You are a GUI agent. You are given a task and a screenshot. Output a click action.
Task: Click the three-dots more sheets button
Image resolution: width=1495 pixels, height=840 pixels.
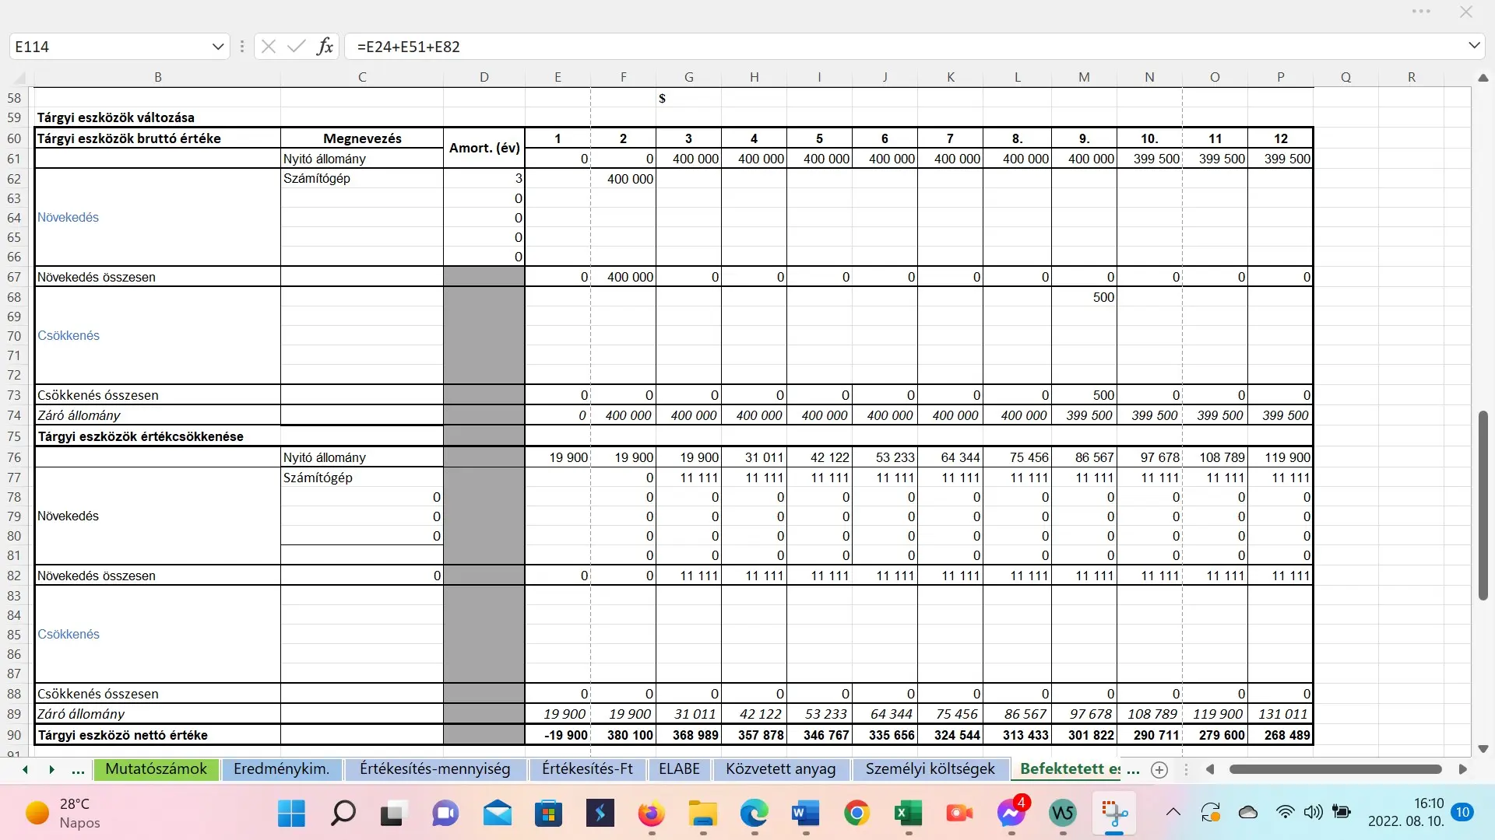(x=78, y=770)
